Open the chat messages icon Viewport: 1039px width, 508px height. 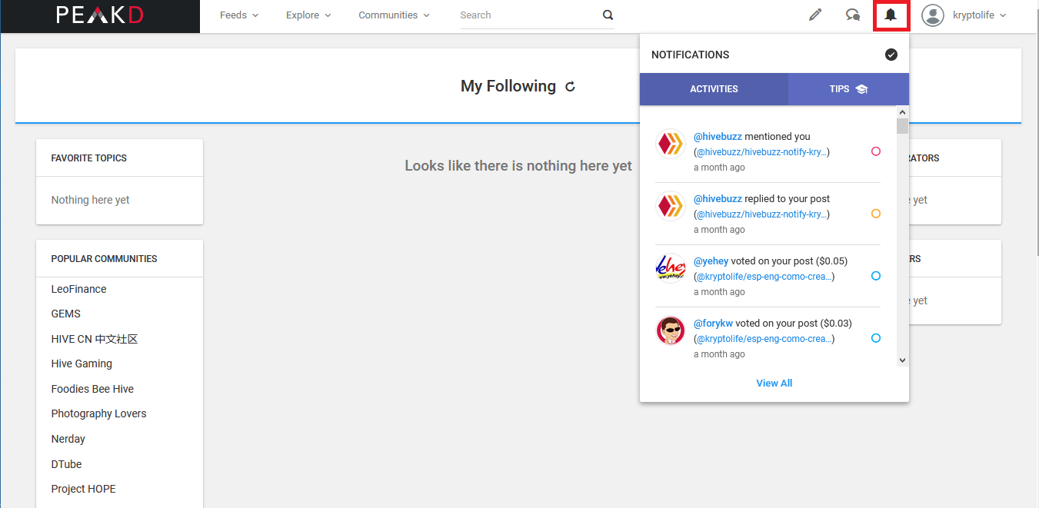(853, 15)
